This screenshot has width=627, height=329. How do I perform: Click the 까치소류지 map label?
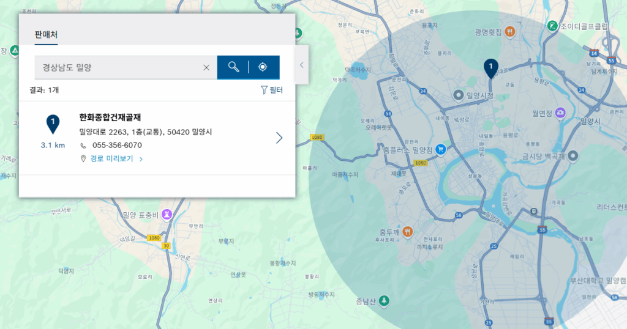[429, 247]
